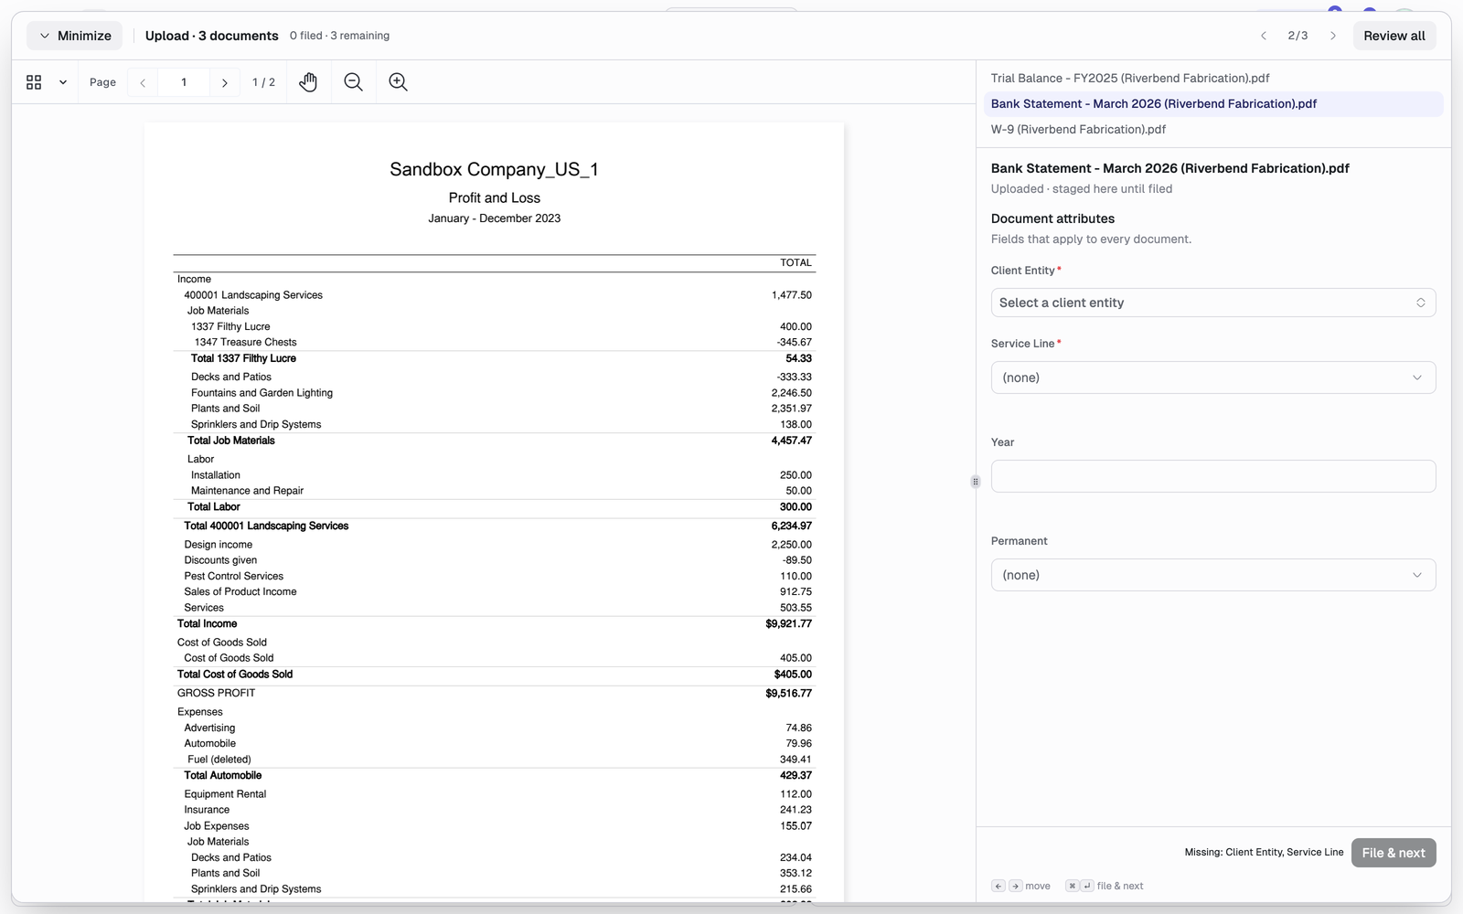Click the 'Sandbox Company_US_1' title

[x=494, y=169]
